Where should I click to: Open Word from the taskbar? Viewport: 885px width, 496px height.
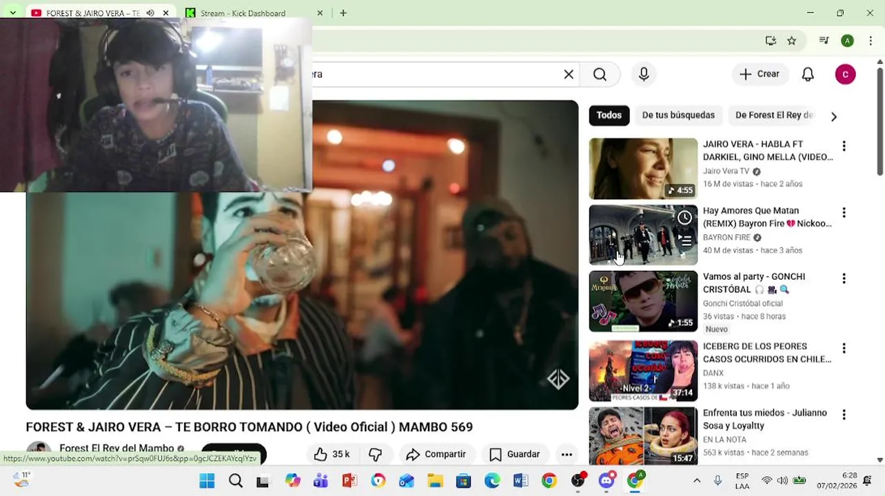point(520,481)
